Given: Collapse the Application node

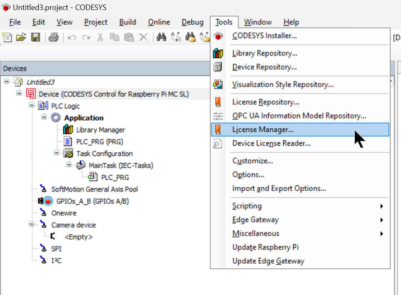Looking at the screenshot, I should click(x=44, y=117).
